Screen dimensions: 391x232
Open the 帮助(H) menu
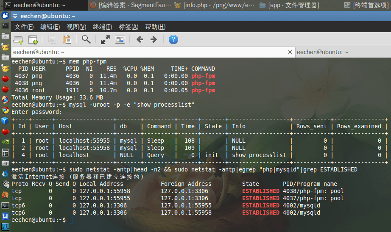[155, 27]
